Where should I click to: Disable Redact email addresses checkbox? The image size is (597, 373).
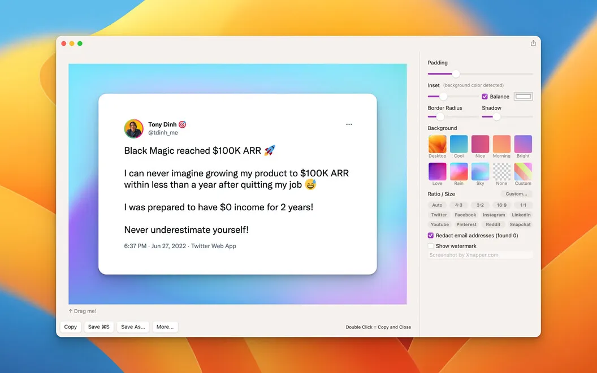point(431,236)
